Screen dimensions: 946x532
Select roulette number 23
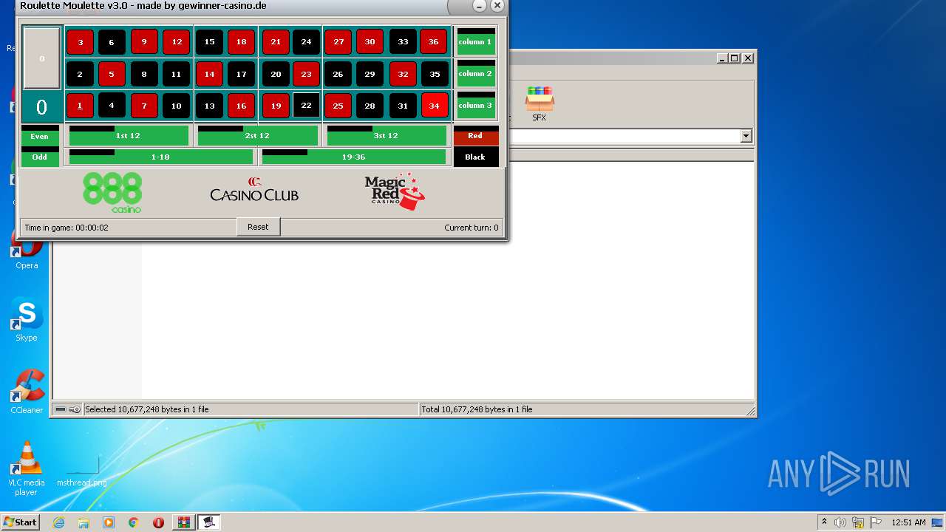pyautogui.click(x=306, y=74)
